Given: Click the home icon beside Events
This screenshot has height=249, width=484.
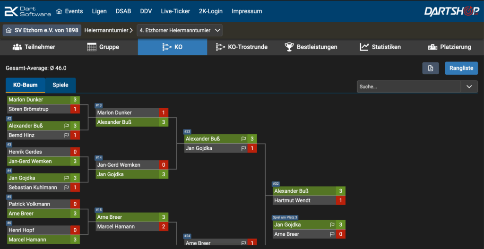Looking at the screenshot, I should pos(59,11).
